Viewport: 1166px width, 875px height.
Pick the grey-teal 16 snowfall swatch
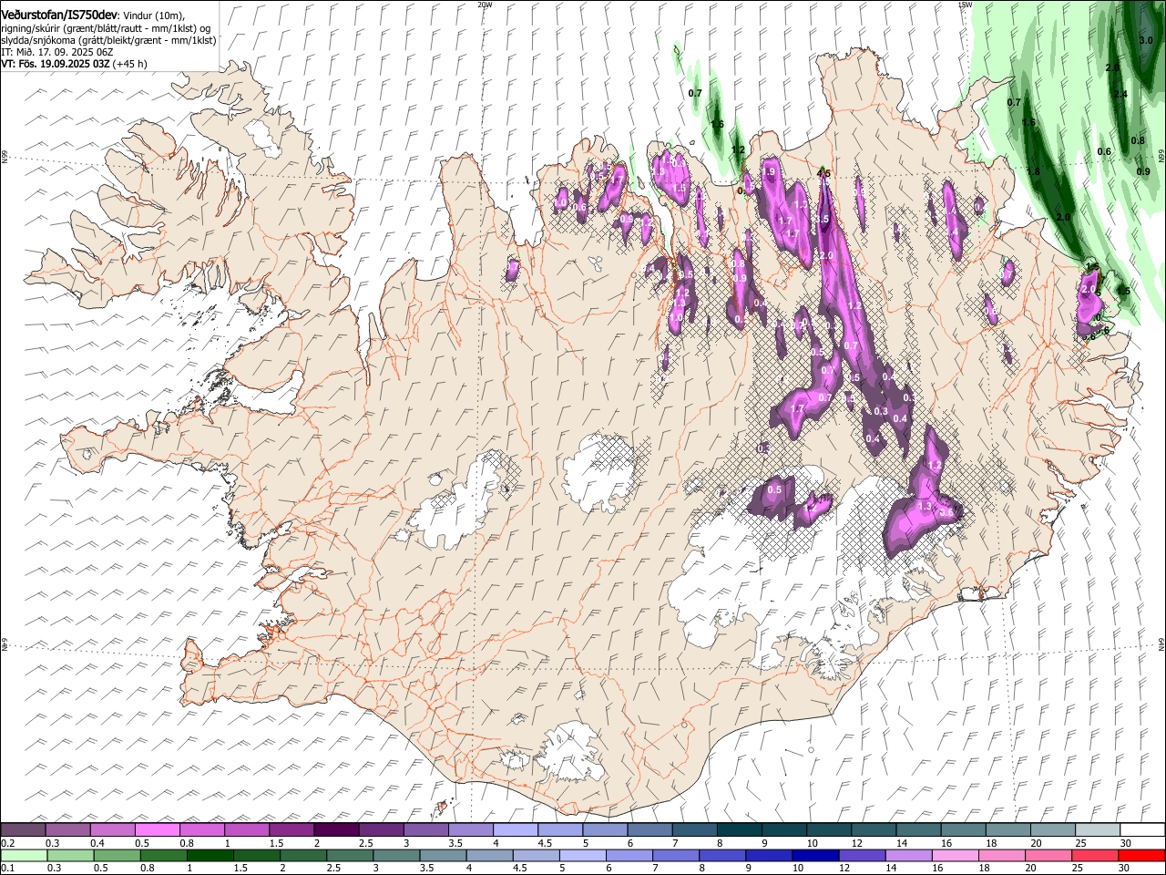(962, 829)
